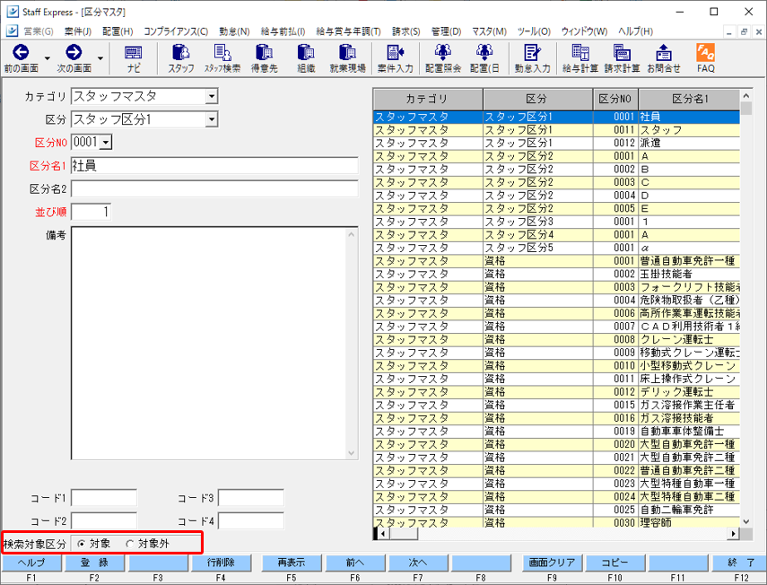Open the スタッフ toolbar icon
The width and height of the screenshot is (767, 585).
click(x=181, y=58)
